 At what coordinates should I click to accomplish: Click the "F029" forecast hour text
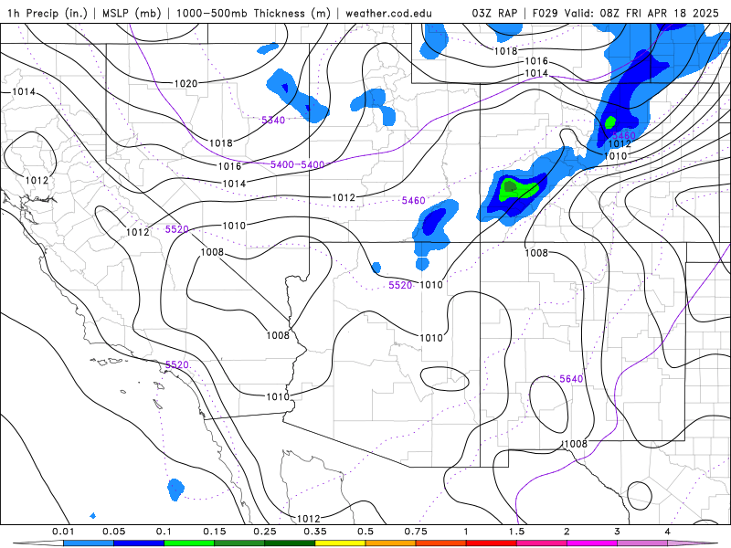tap(545, 13)
